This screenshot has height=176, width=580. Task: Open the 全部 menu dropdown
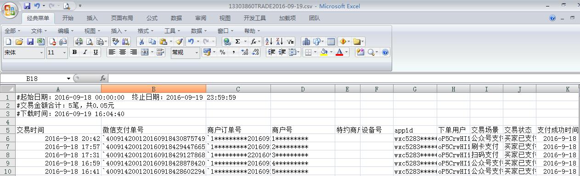click(12, 31)
